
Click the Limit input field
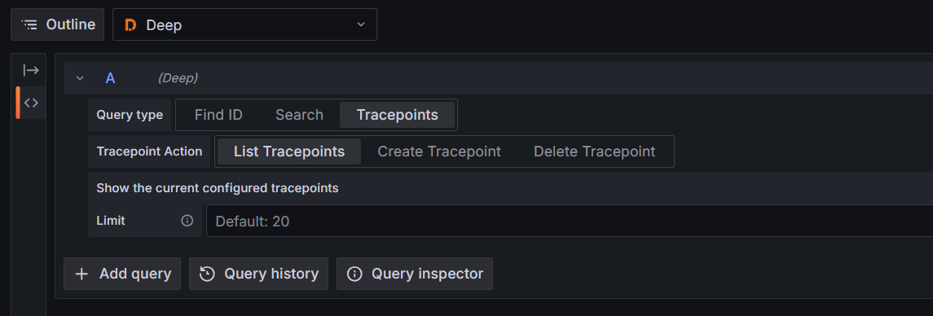point(570,221)
